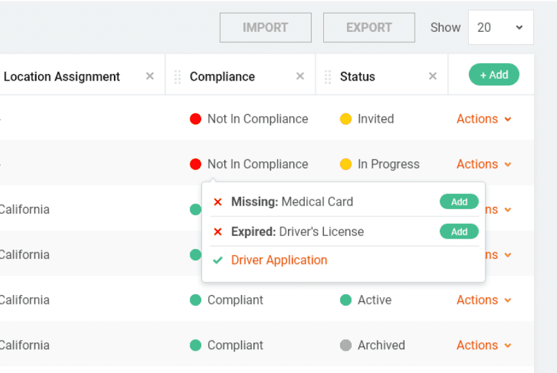Remove the Location Assignment column via its X
557x373 pixels.
point(150,77)
